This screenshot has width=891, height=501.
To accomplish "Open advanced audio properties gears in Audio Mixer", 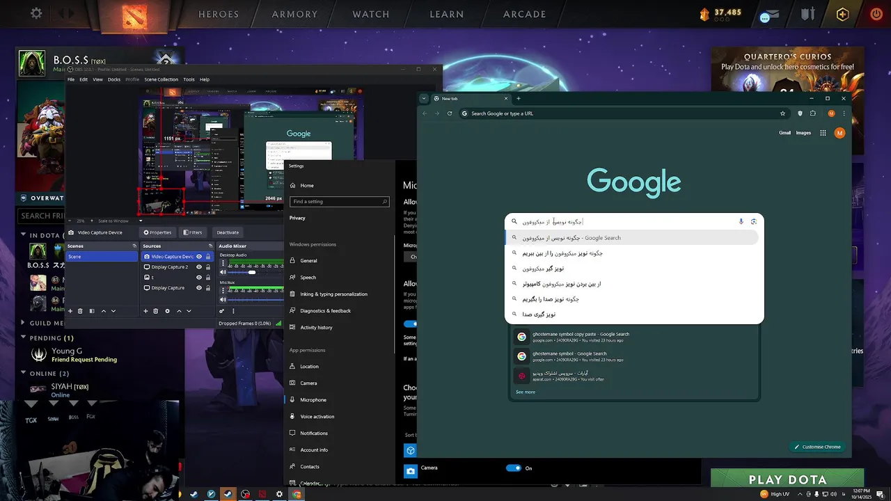I will [221, 311].
